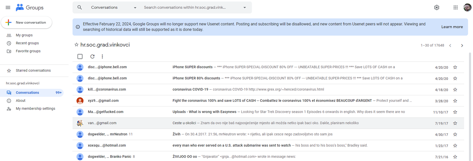Star the iPhone SUPER discounts conversation
473x161 pixels.
pyautogui.click(x=455, y=67)
